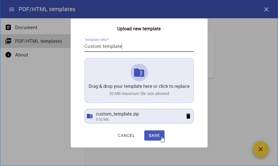The width and height of the screenshot is (278, 166).
Task: Click the custom_template.zip file name
Action: (117, 114)
